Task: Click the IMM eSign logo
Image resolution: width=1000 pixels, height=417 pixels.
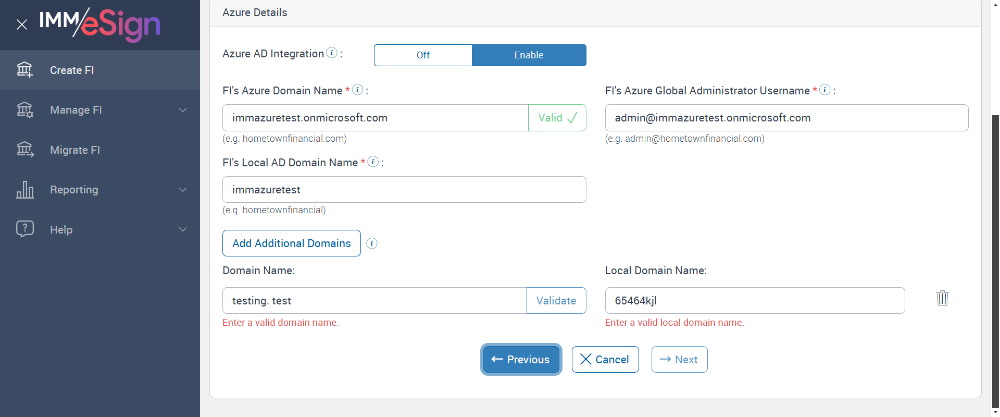Action: click(x=99, y=24)
